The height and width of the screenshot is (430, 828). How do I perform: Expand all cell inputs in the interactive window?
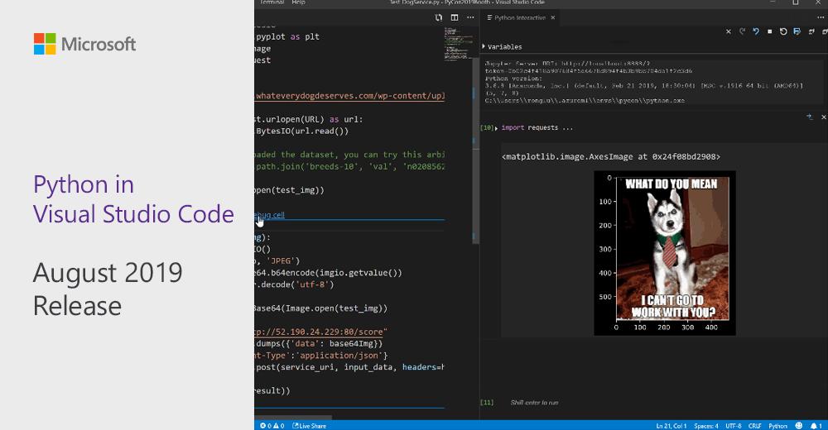click(x=811, y=31)
